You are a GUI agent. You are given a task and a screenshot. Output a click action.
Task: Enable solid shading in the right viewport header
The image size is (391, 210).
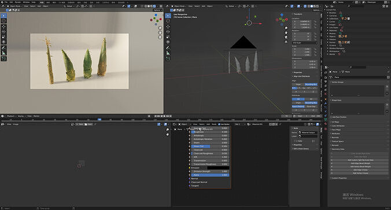(x=311, y=6)
